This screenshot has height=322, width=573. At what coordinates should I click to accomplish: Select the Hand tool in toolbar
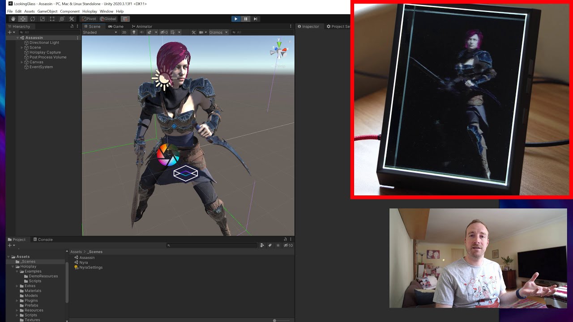[x=13, y=19]
